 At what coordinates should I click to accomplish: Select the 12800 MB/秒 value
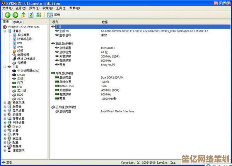point(109,99)
